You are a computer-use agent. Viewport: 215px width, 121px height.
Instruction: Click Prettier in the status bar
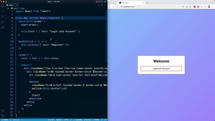pos(96,120)
